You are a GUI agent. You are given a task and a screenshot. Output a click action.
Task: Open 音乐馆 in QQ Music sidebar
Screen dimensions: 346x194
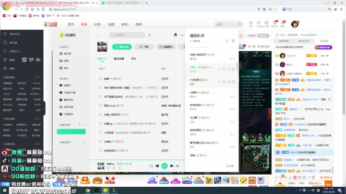[x=65, y=54]
